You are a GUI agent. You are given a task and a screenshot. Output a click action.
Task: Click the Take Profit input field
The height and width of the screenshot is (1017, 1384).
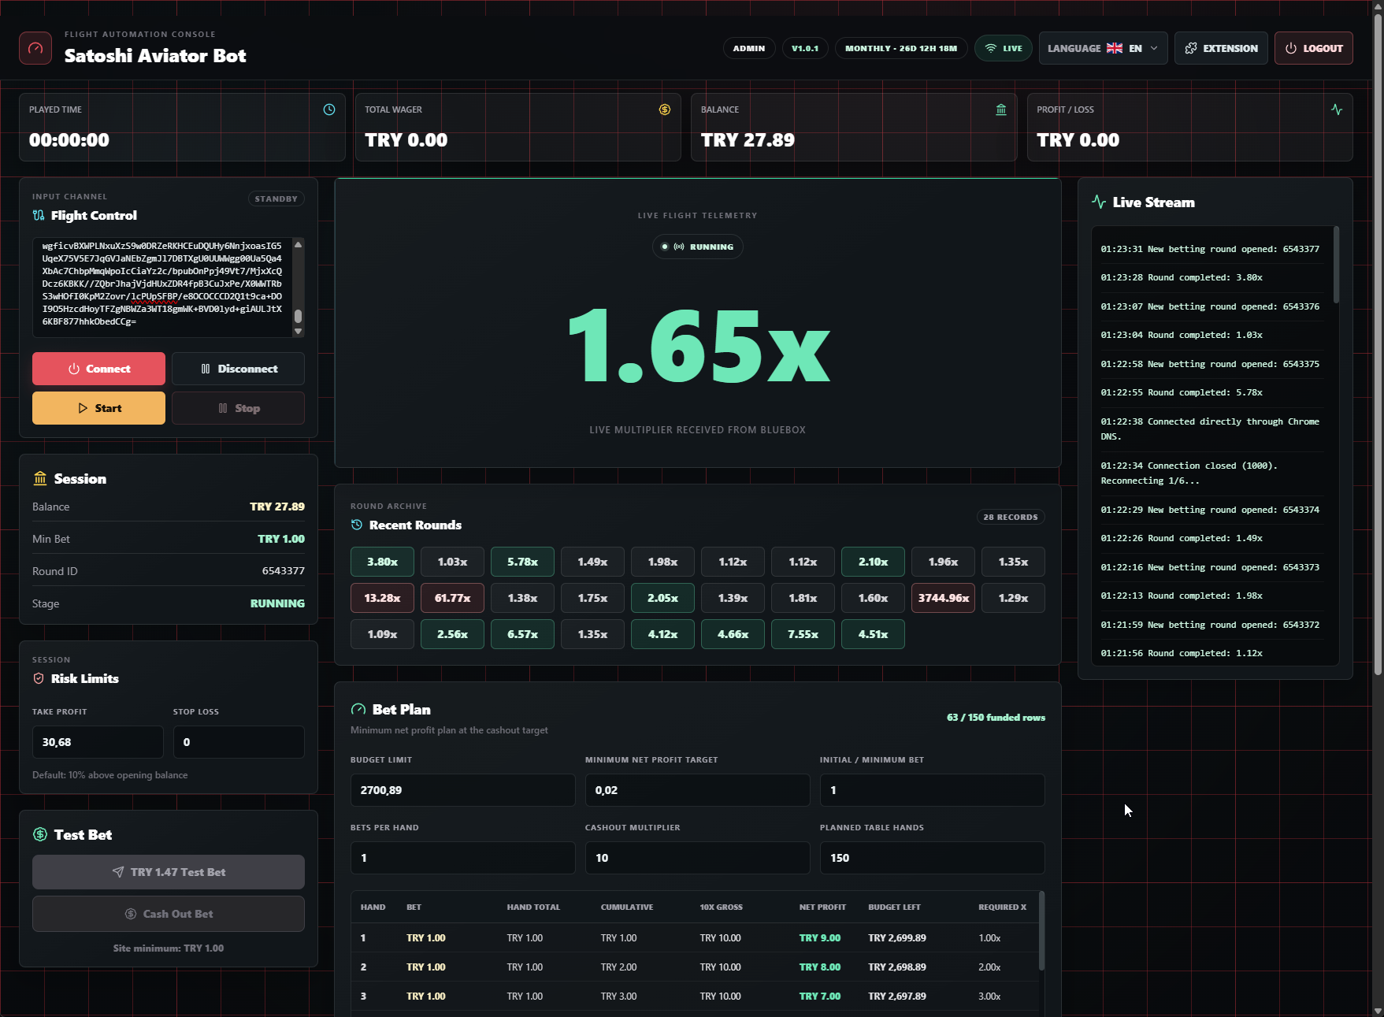98,742
